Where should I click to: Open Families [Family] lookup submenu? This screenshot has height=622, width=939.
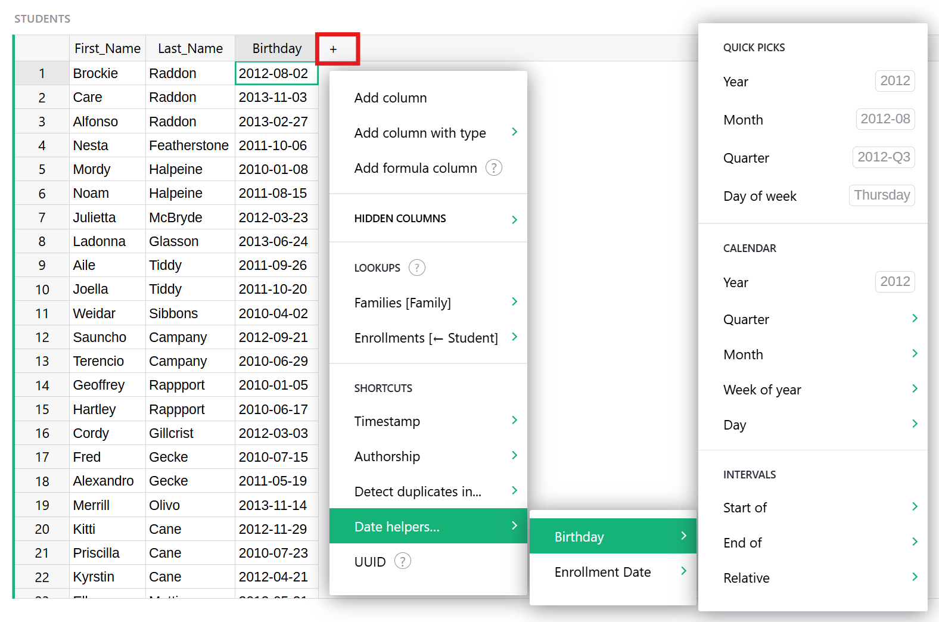(428, 303)
